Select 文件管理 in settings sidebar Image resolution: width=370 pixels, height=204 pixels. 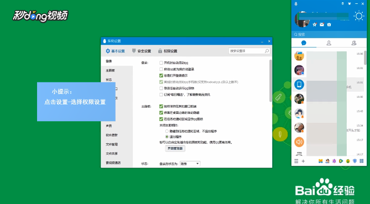point(117,144)
